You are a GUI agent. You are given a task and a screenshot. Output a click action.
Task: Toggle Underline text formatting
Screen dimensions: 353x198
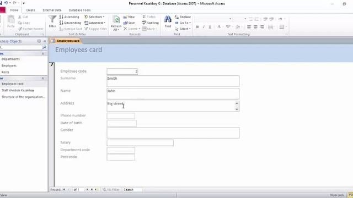[210, 27]
